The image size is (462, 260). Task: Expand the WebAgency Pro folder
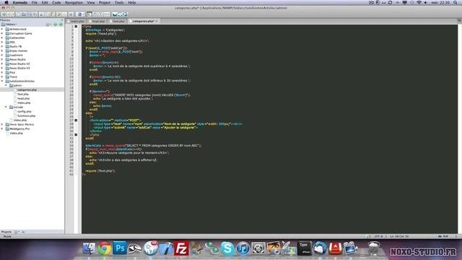pyautogui.click(x=2, y=129)
